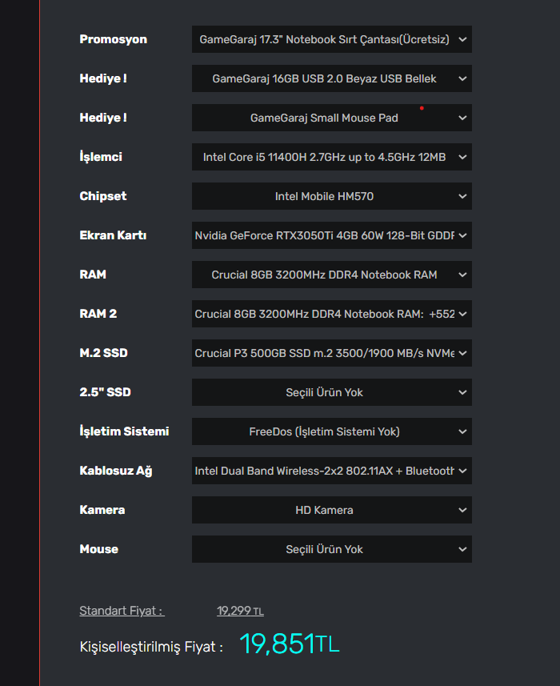Change the İşlemci Intel Core i5 selection
This screenshot has height=686, width=560.
pyautogui.click(x=331, y=157)
